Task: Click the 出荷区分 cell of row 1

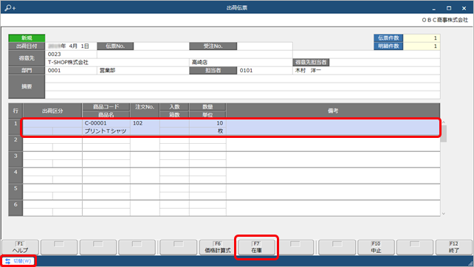Action: [x=52, y=123]
